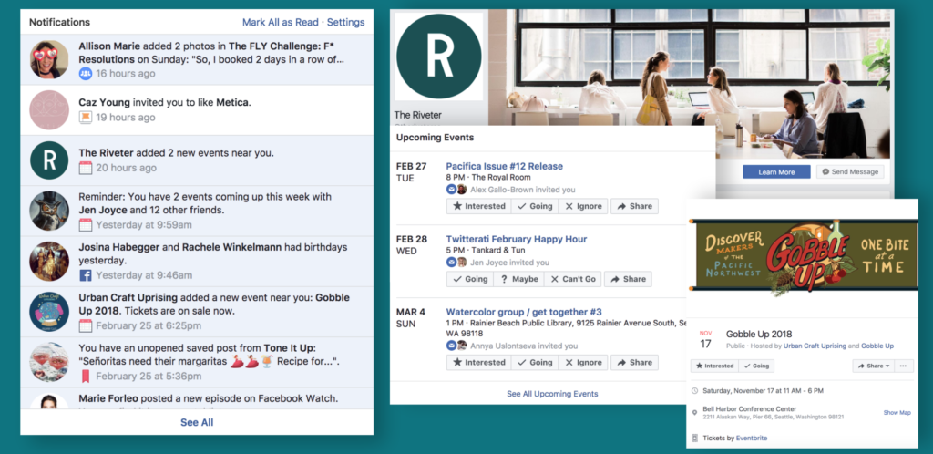
Task: Open Allison Marie's profile picture thumbnail
Action: [49, 59]
